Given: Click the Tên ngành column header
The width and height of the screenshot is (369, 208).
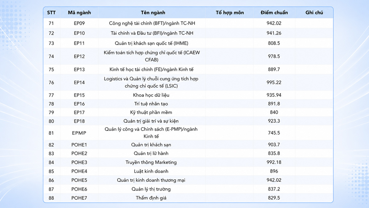Looking at the screenshot, I should 153,13.
